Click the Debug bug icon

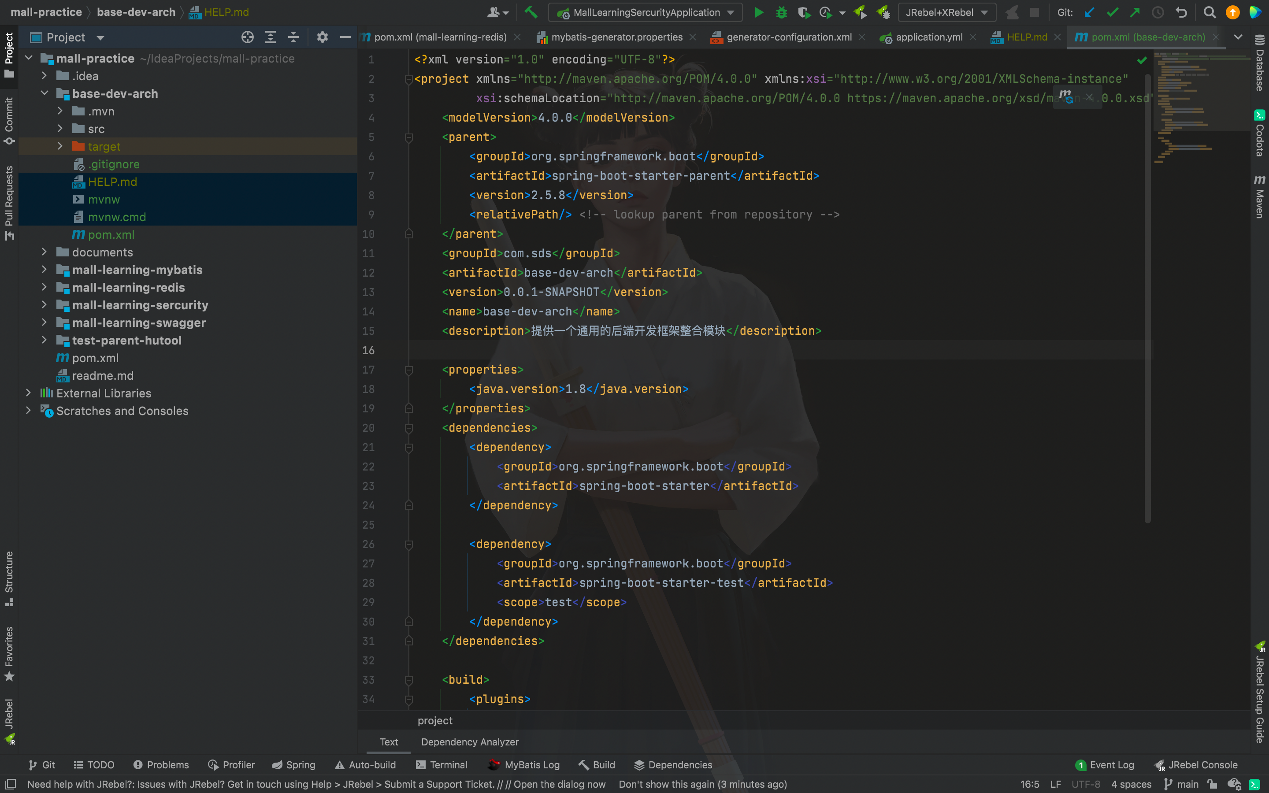click(781, 12)
